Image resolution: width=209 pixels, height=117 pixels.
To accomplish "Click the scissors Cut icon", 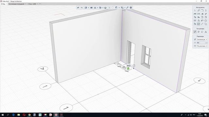I will coord(109,8).
